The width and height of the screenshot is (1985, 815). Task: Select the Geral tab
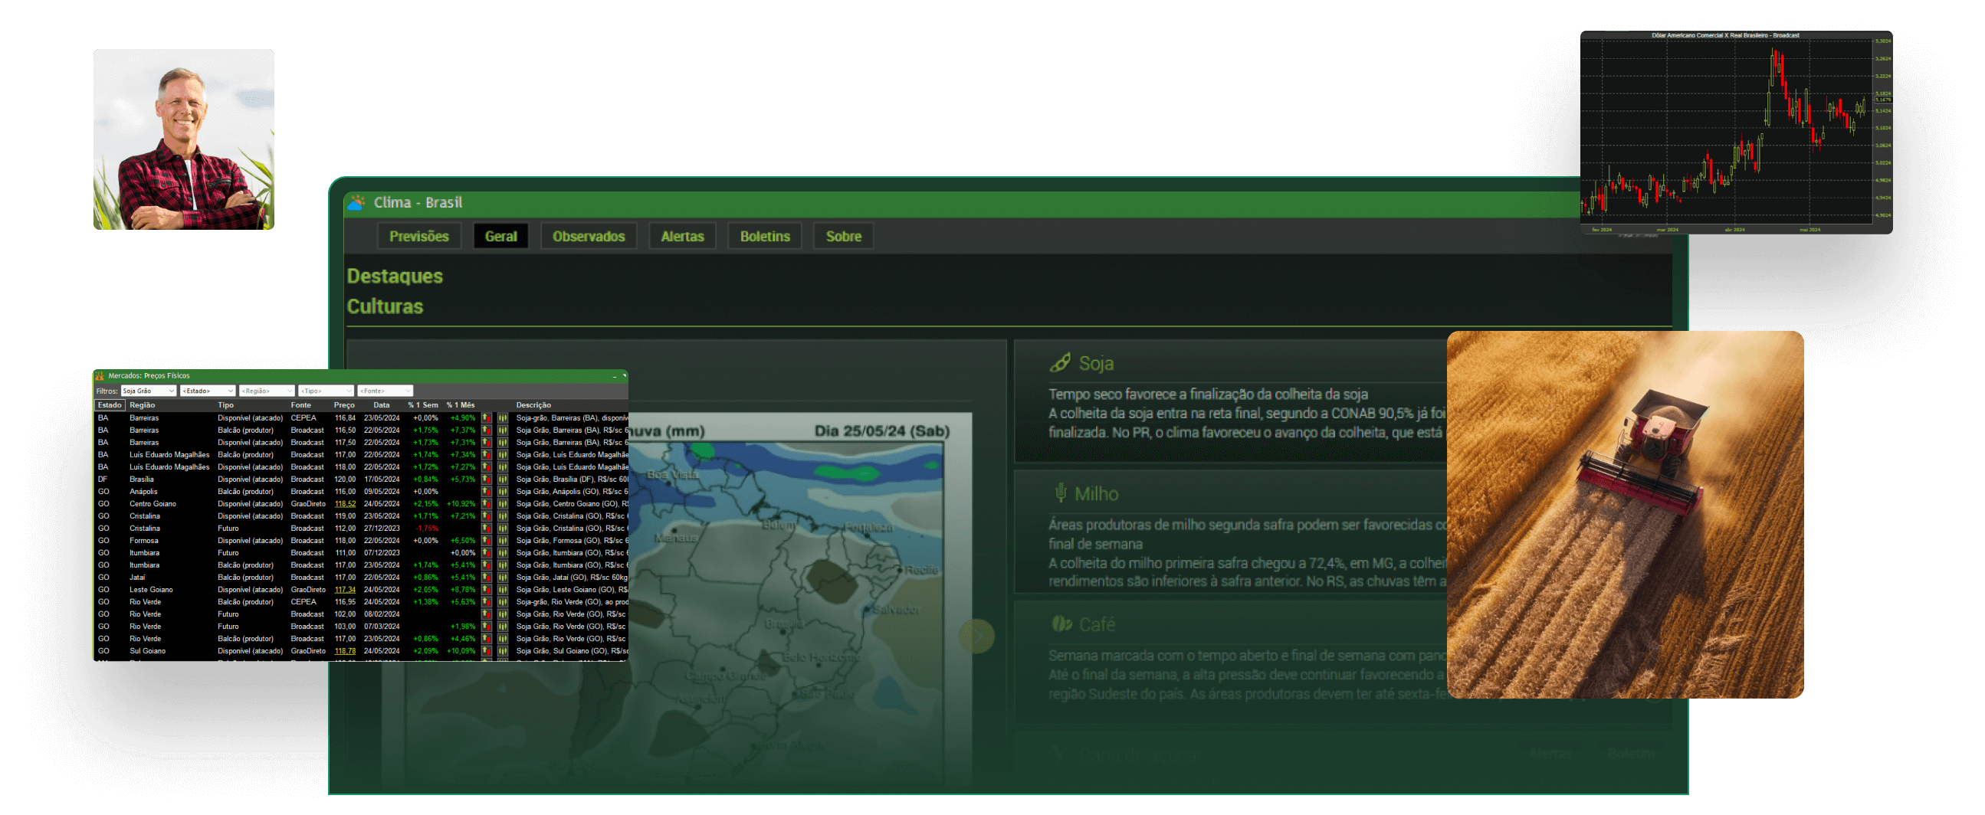[x=501, y=237]
